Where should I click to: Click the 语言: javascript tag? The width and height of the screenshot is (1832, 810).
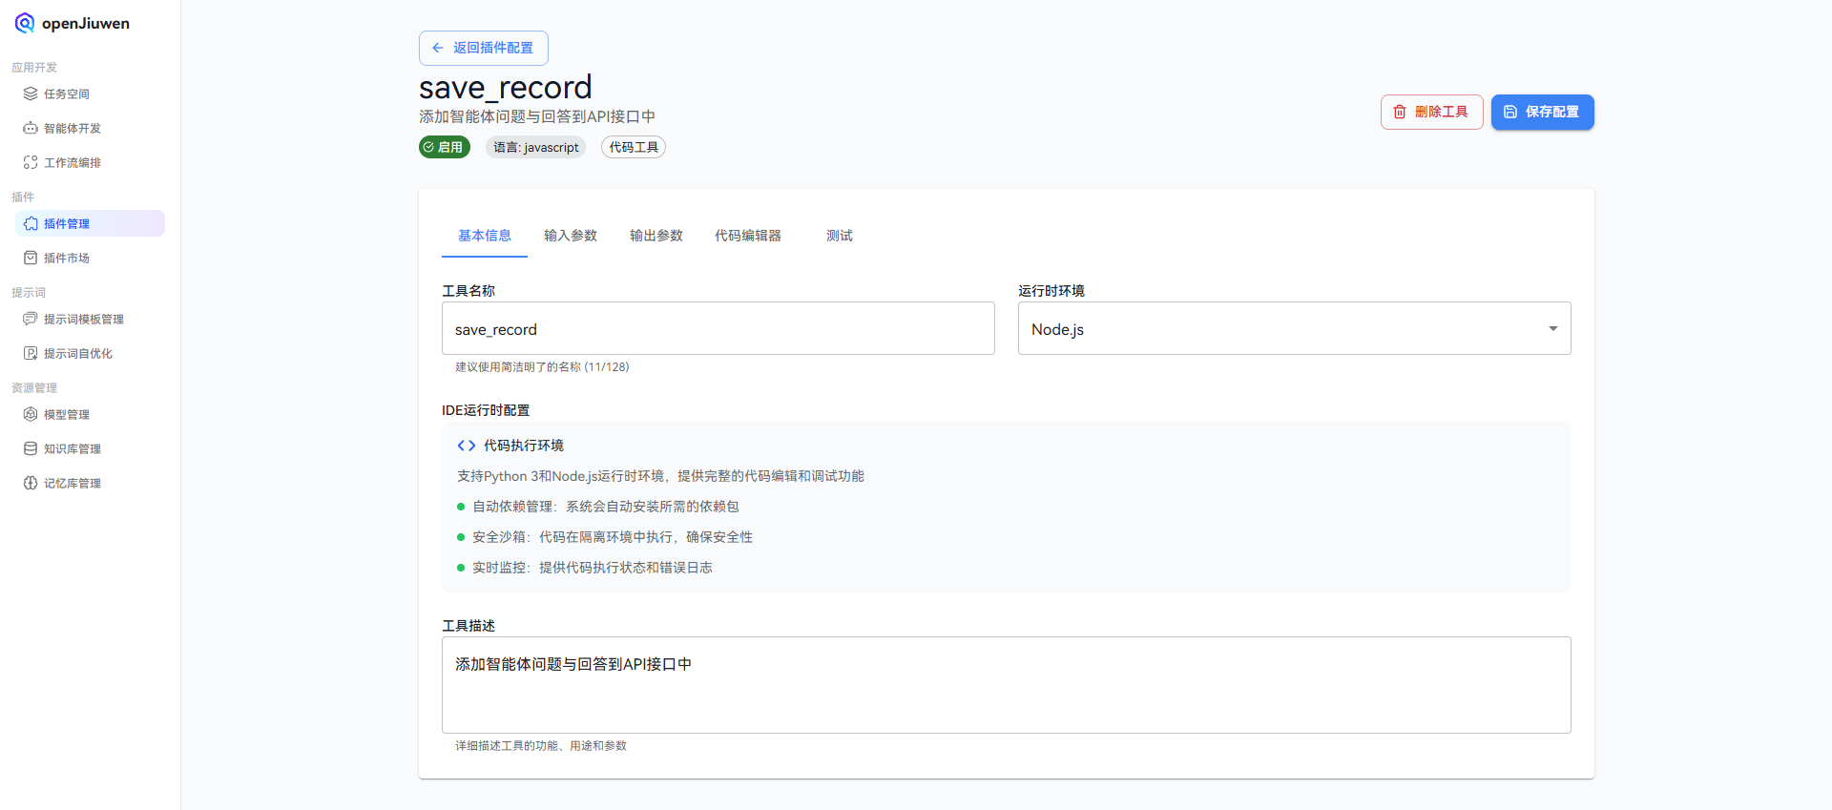[x=536, y=147]
